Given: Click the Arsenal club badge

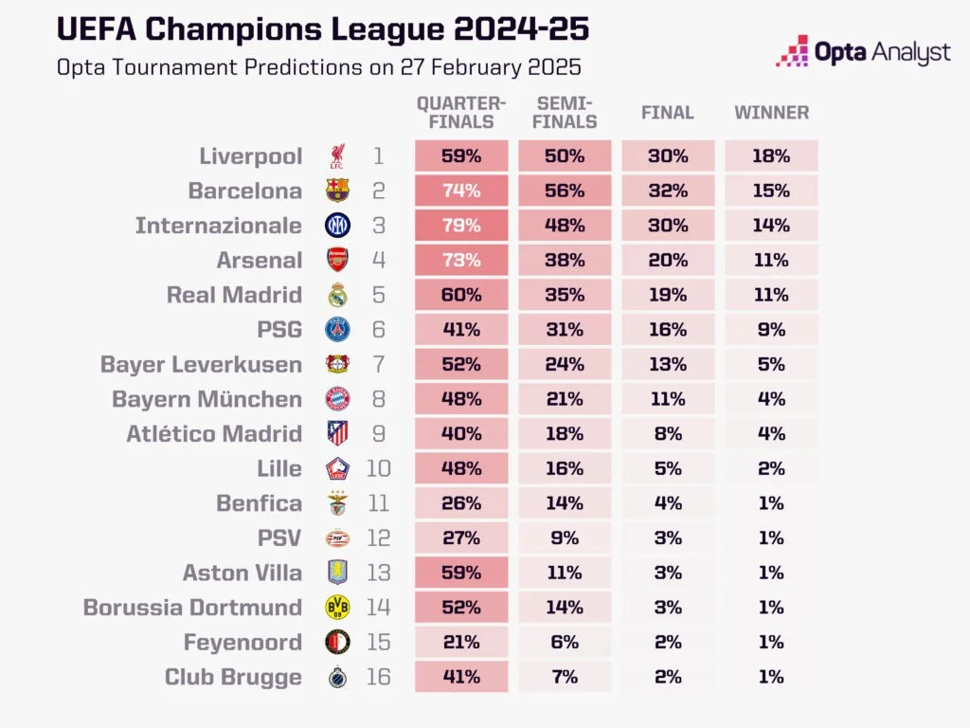Looking at the screenshot, I should pyautogui.click(x=337, y=261).
